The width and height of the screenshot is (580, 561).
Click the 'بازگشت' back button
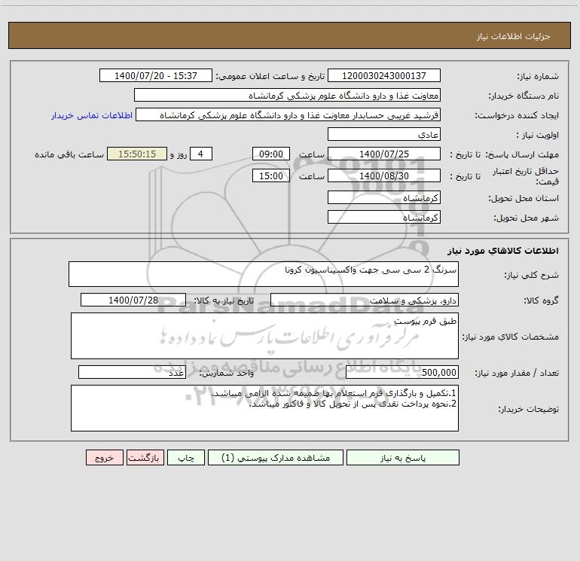pos(145,458)
